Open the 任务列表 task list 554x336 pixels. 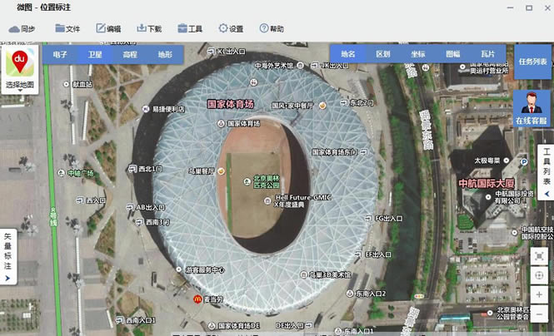[x=533, y=62]
